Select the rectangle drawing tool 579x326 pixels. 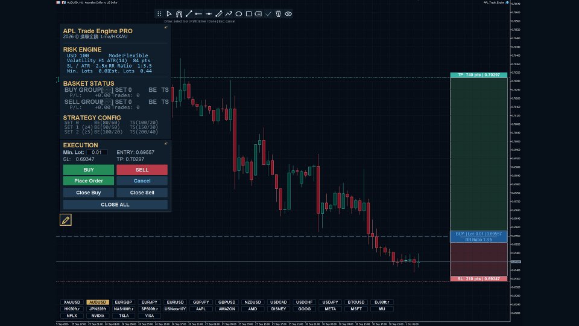[x=248, y=14]
